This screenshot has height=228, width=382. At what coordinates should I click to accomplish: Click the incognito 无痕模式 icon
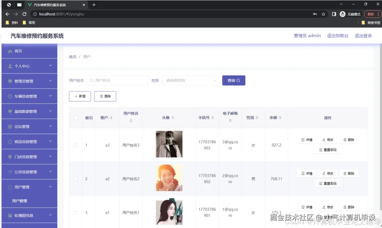click(342, 14)
